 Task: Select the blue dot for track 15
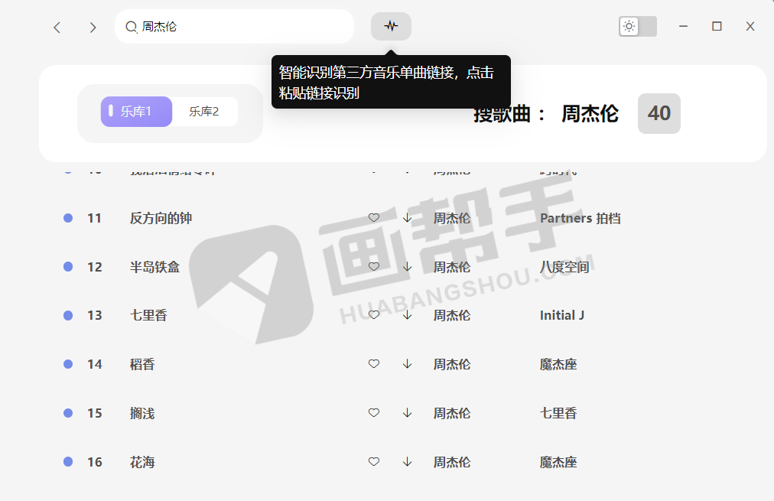(68, 412)
